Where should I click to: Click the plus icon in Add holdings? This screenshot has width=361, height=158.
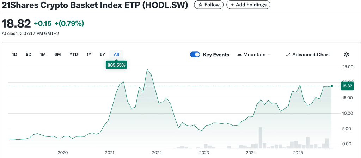click(232, 5)
